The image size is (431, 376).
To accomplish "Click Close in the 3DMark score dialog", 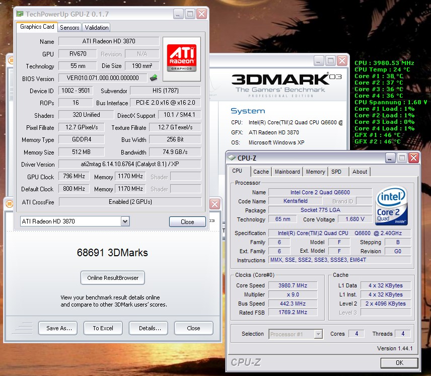I will pyautogui.click(x=193, y=328).
